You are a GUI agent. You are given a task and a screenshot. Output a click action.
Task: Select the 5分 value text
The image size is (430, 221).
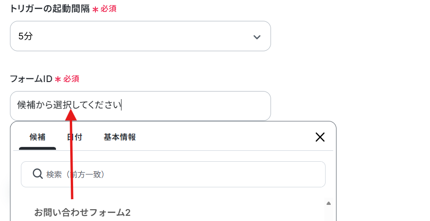tap(25, 36)
